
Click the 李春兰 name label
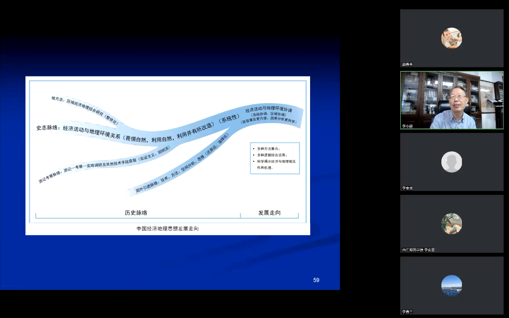(x=408, y=312)
